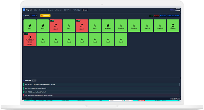Click the Gizle hide button in Hesap özeti
The width and height of the screenshot is (204, 110).
34,80
